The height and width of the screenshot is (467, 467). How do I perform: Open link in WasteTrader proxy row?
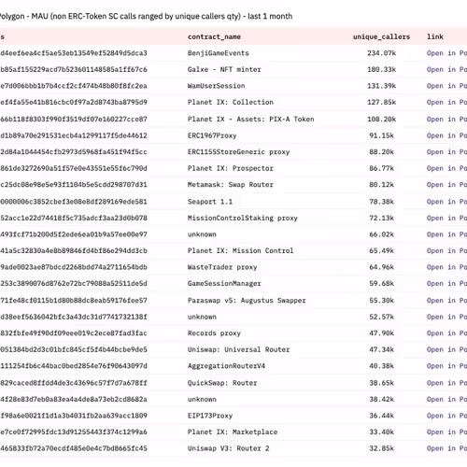click(446, 267)
